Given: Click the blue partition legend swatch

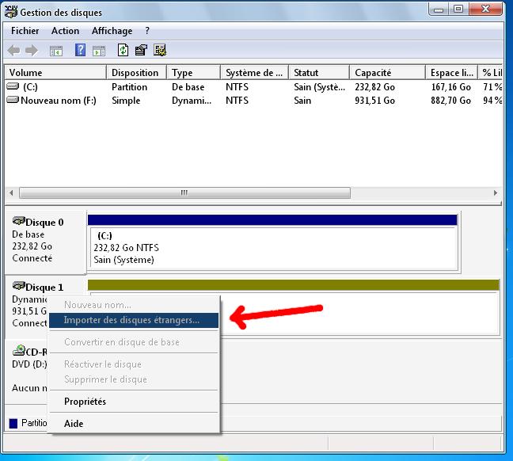Looking at the screenshot, I should pos(13,423).
